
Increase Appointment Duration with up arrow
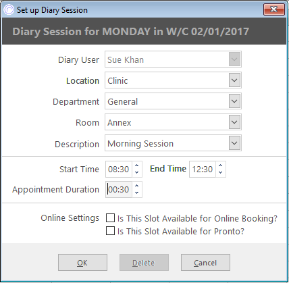(136, 186)
